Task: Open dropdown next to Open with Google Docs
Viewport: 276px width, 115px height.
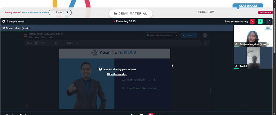Action: click(x=176, y=35)
